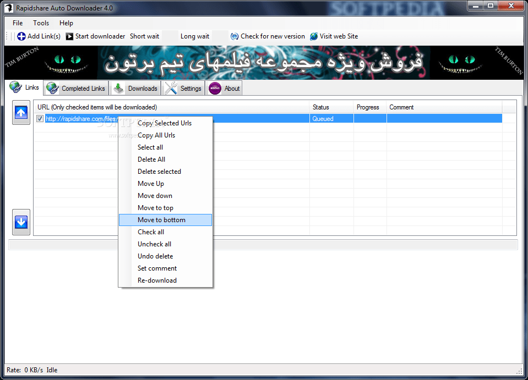This screenshot has width=528, height=380.
Task: Open the Visit web Site globe icon
Action: coord(313,36)
